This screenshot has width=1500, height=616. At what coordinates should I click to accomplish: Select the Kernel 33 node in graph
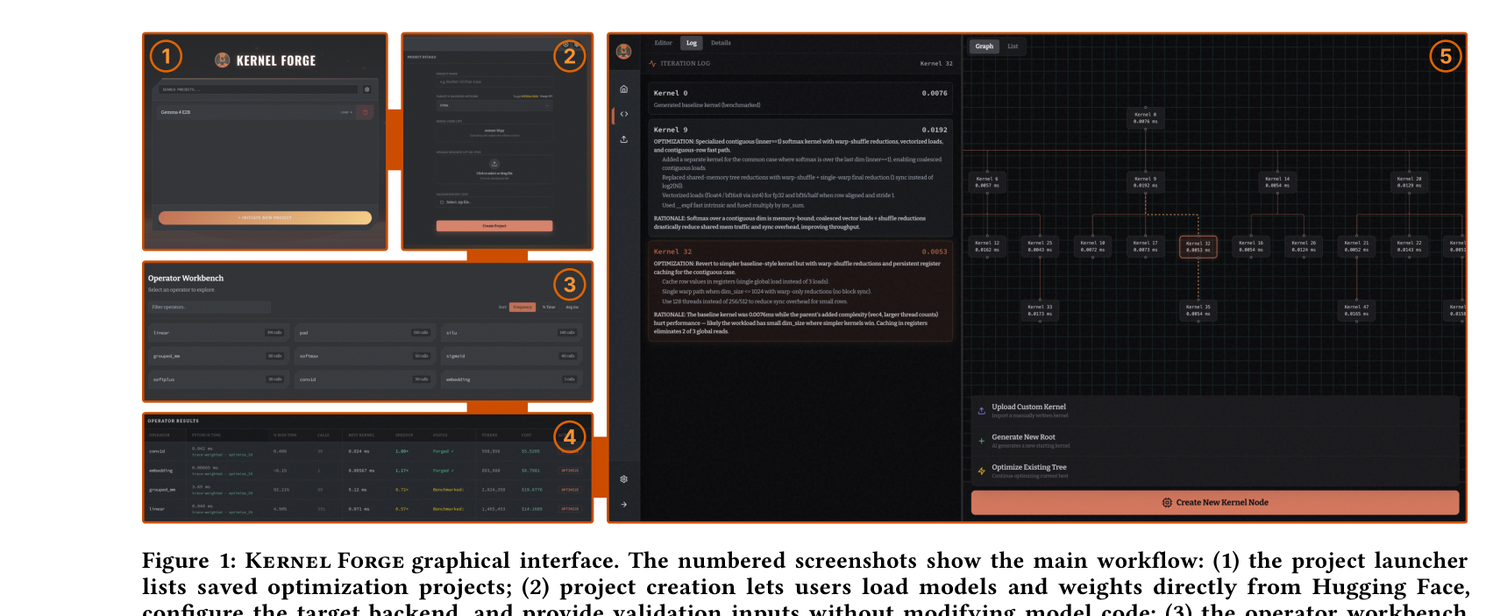pyautogui.click(x=1040, y=310)
